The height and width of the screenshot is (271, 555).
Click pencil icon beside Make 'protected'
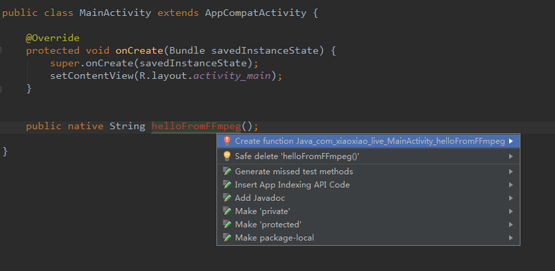[227, 225]
